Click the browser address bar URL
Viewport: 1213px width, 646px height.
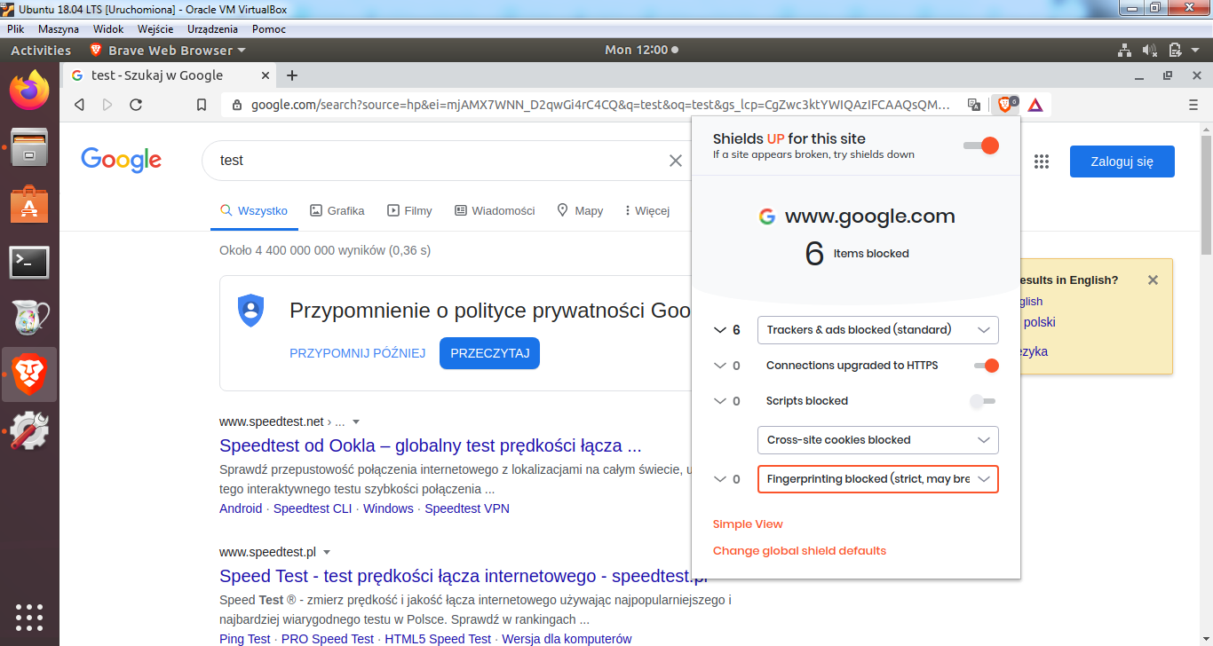point(600,105)
